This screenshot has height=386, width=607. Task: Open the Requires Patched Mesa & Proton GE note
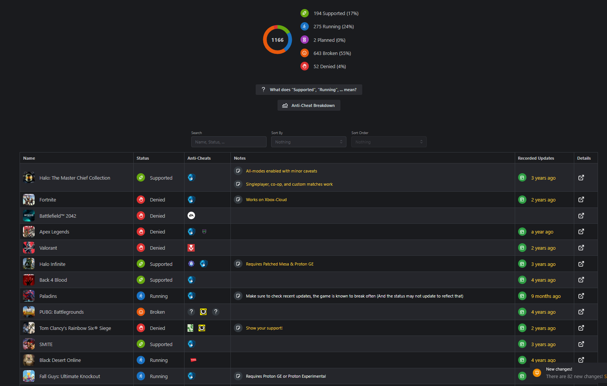click(280, 264)
